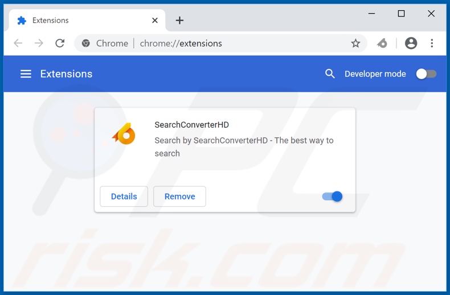Go back to previous page
The width and height of the screenshot is (450, 295).
[x=18, y=43]
